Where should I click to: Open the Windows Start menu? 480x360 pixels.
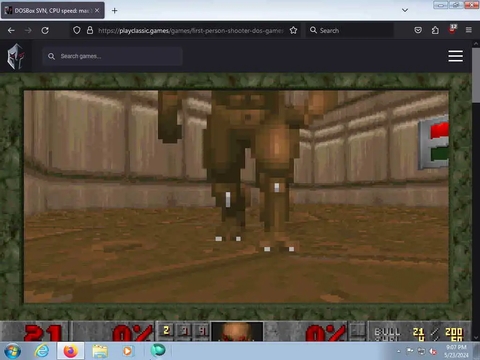(12, 351)
